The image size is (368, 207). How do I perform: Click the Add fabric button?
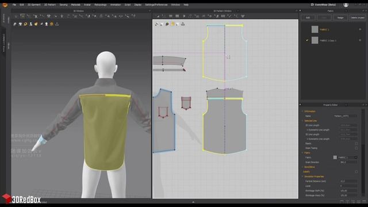(308, 18)
